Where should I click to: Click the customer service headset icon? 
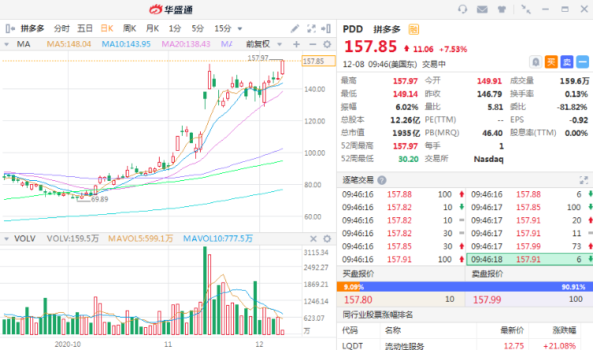[x=462, y=9]
